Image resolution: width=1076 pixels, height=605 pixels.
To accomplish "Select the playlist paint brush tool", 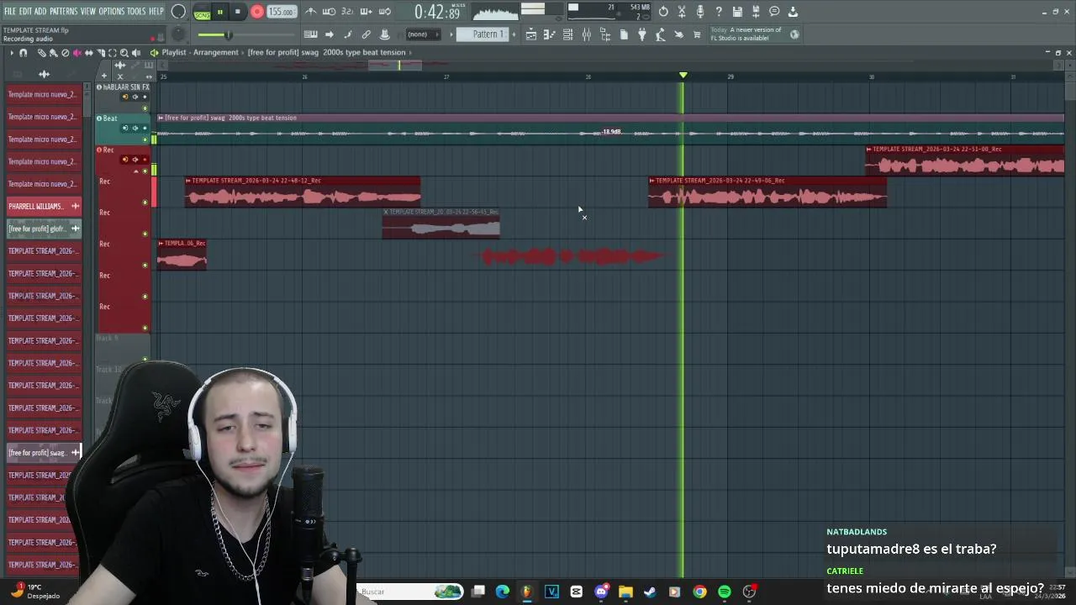I will (53, 53).
